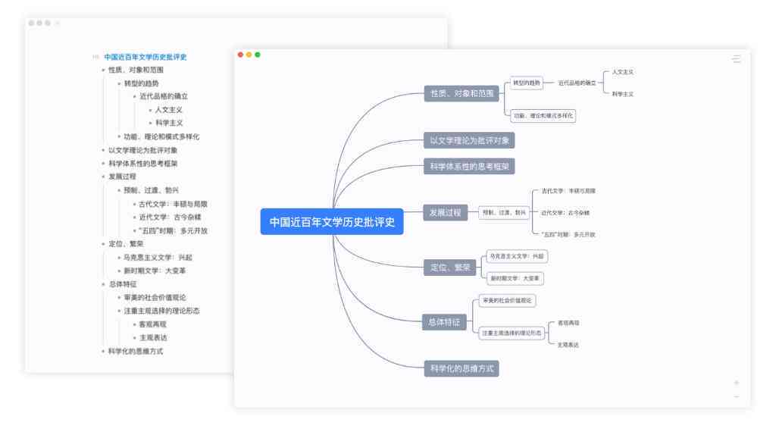Click subnode 预制、过渡、勃兴 in mind map
779x438 pixels.
[x=504, y=212]
